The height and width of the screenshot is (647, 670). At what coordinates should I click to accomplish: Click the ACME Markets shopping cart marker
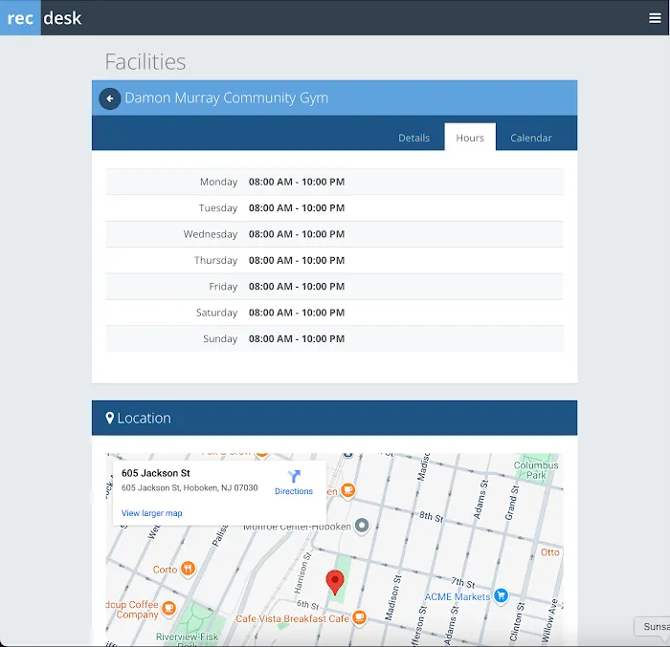(x=501, y=596)
